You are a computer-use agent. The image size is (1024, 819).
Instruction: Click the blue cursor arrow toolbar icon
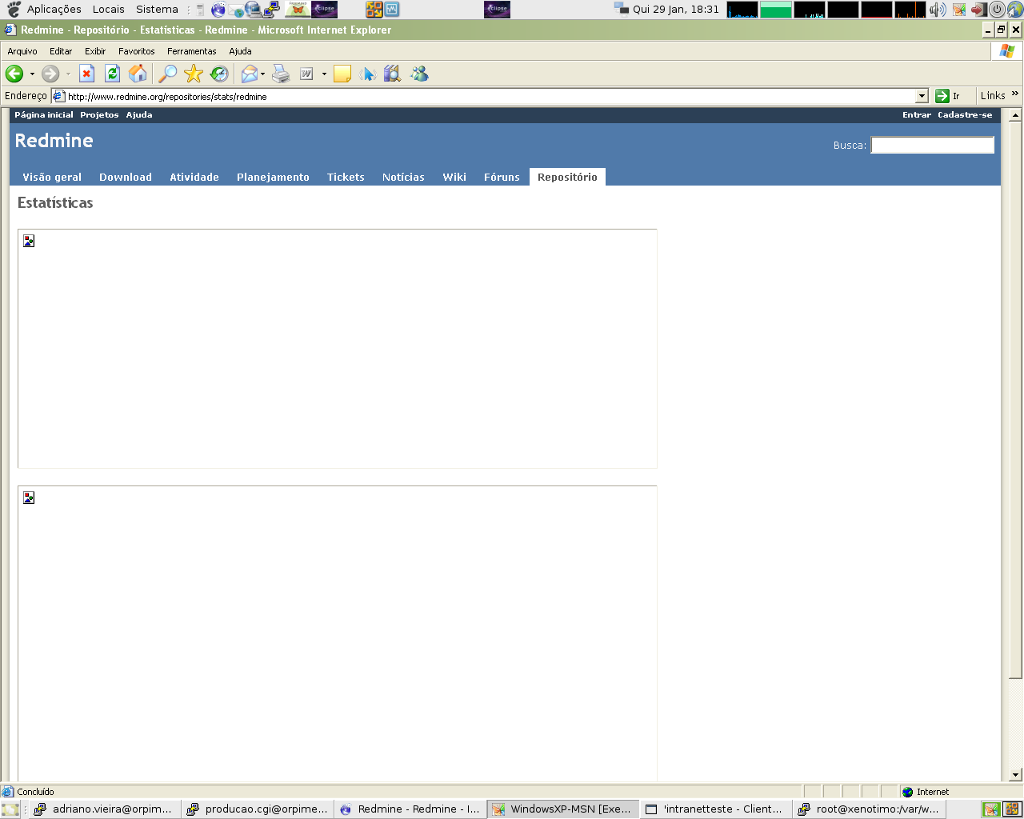(368, 74)
